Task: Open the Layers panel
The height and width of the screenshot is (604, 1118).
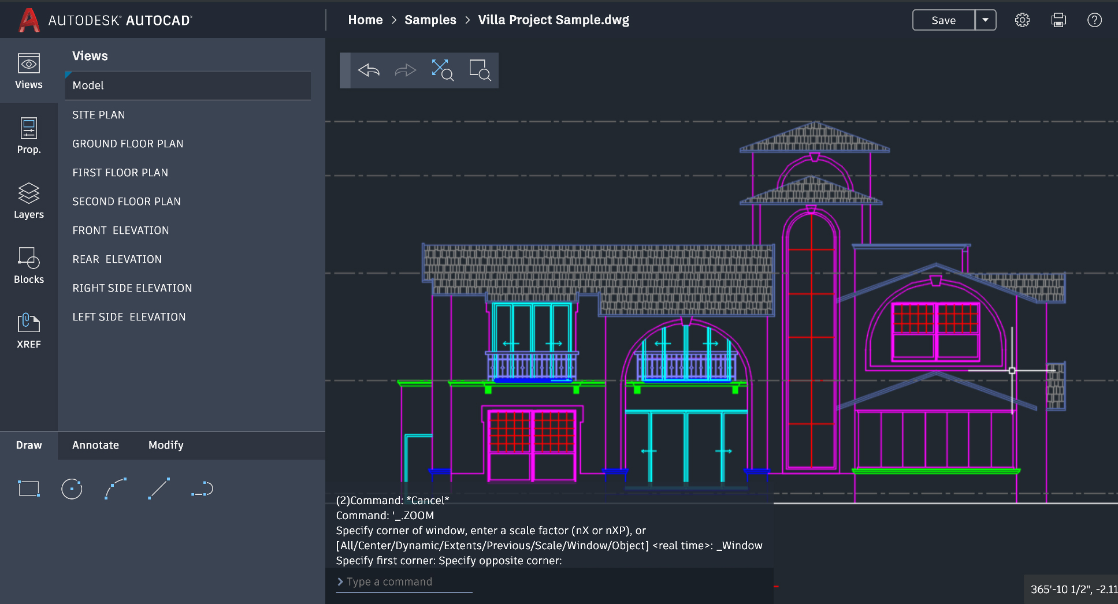Action: coord(28,200)
